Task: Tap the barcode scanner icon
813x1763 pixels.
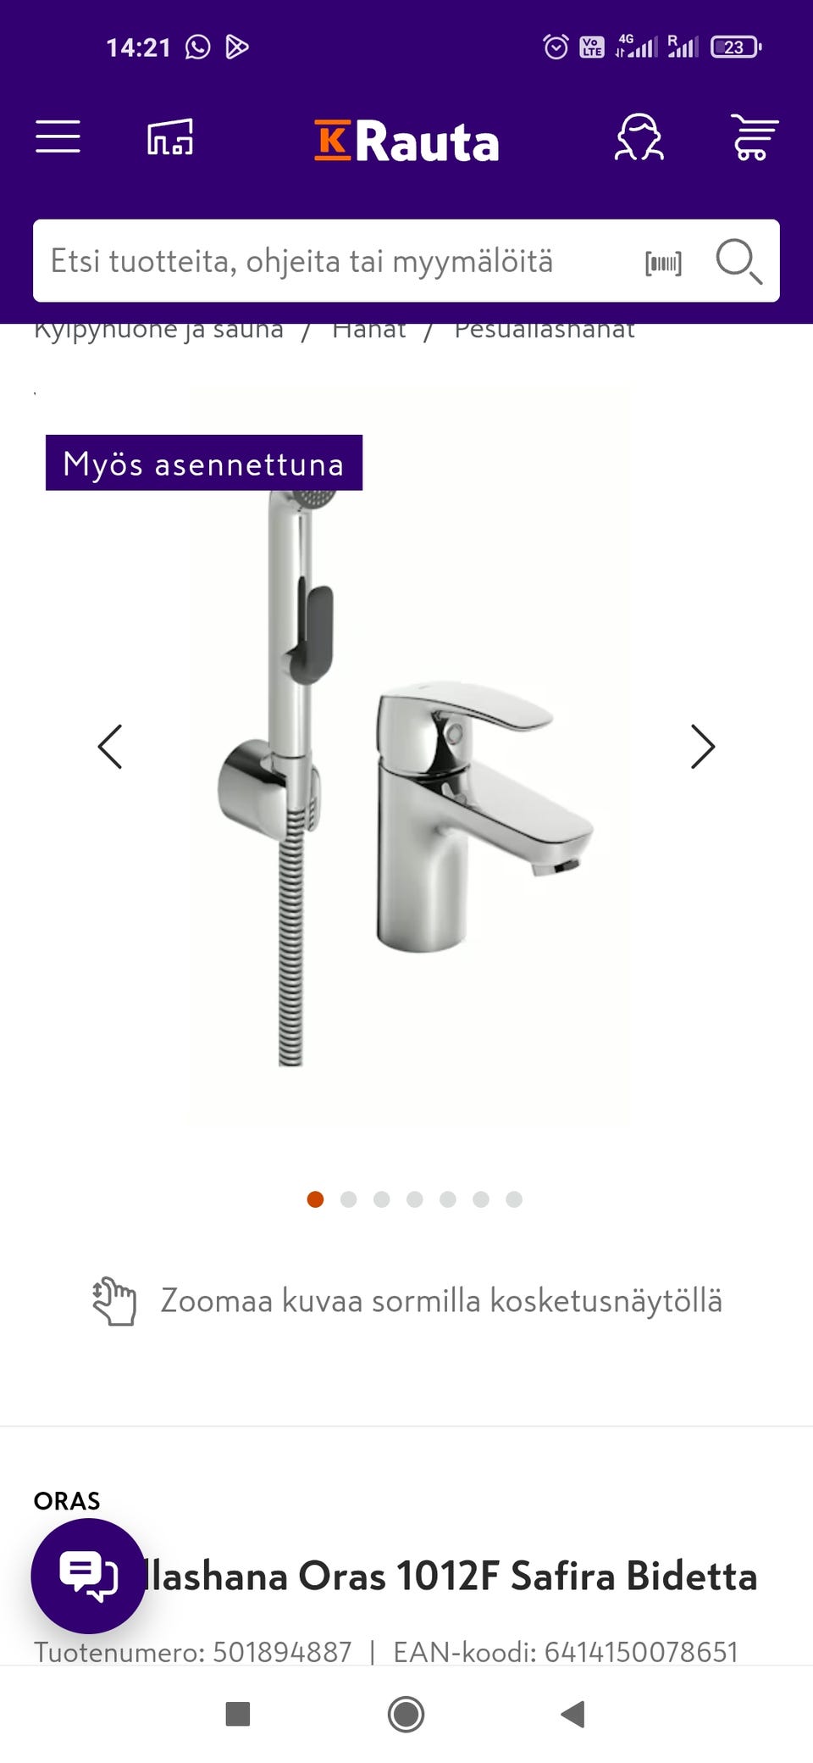Action: [663, 263]
